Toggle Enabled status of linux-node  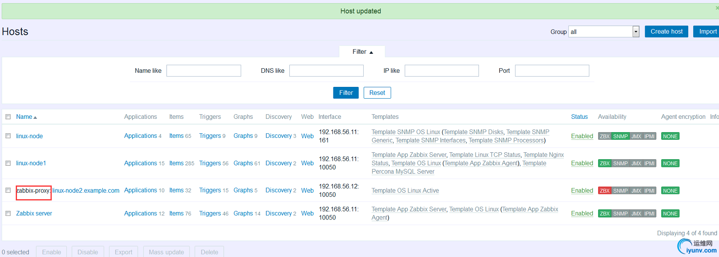click(x=582, y=136)
